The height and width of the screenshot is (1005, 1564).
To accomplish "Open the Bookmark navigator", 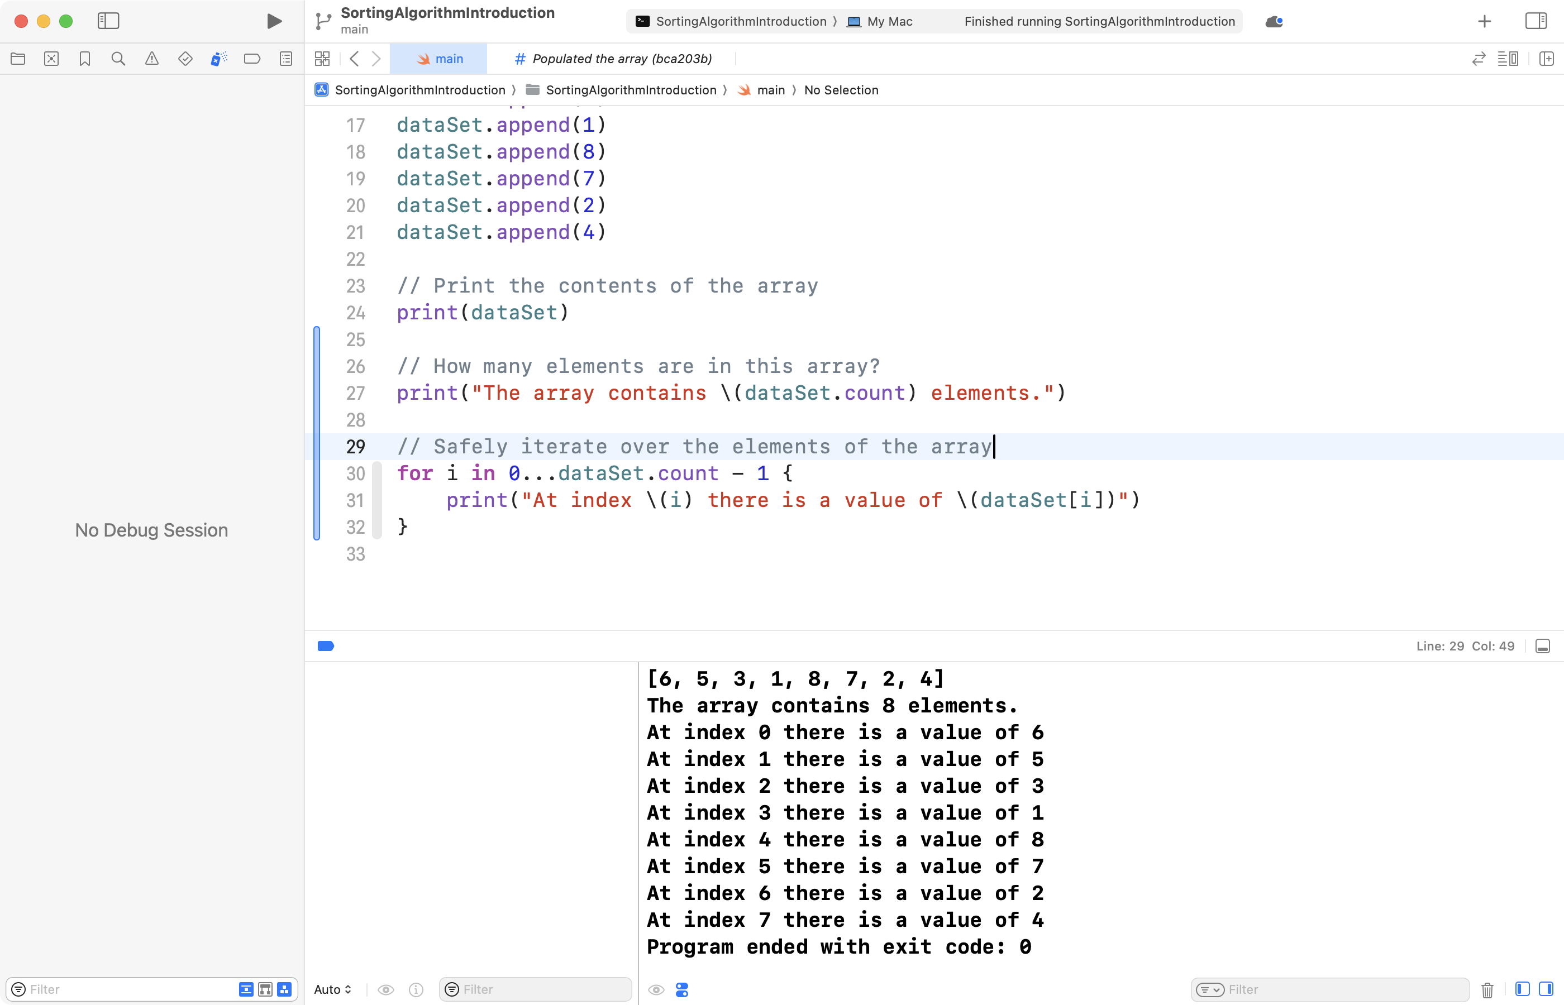I will coord(84,58).
